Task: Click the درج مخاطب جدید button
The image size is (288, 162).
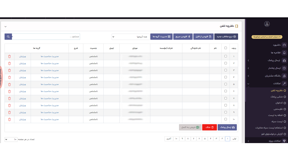Action: 226,37
